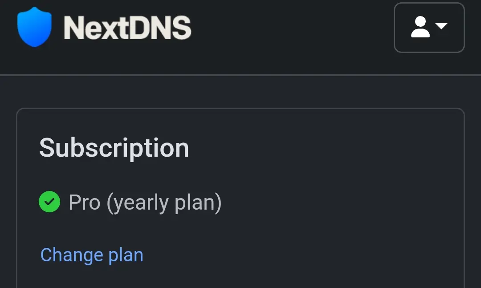
Task: Open the profile menu in the header
Action: pos(429,28)
